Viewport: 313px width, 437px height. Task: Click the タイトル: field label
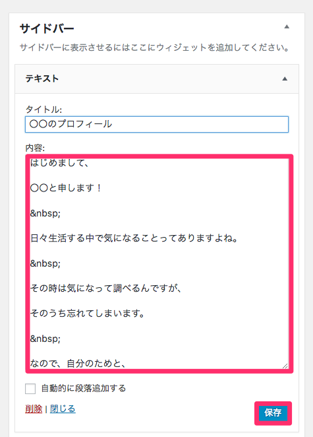tap(43, 110)
